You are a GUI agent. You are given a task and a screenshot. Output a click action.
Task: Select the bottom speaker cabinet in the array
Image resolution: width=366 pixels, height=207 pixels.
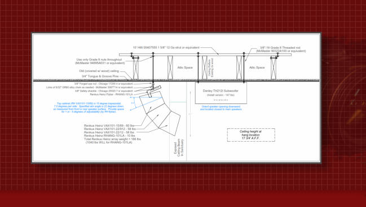(x=169, y=123)
